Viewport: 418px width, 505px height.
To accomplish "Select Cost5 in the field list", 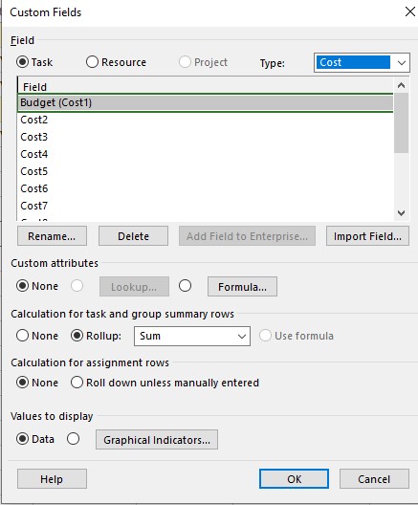I will pyautogui.click(x=205, y=171).
